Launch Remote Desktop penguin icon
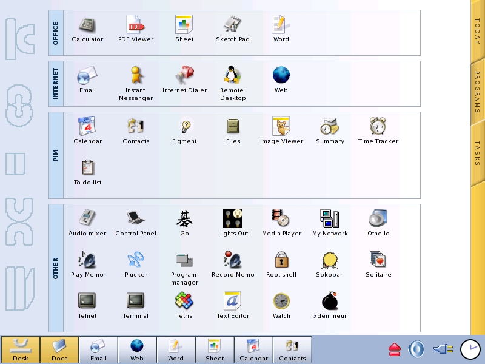Viewport: 485px width, 364px height. click(x=233, y=84)
